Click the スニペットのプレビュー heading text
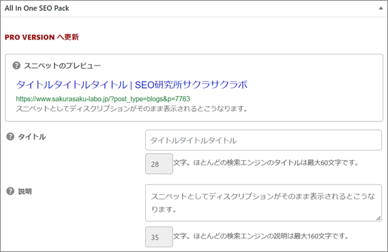The width and height of the screenshot is (388, 252). (62, 66)
